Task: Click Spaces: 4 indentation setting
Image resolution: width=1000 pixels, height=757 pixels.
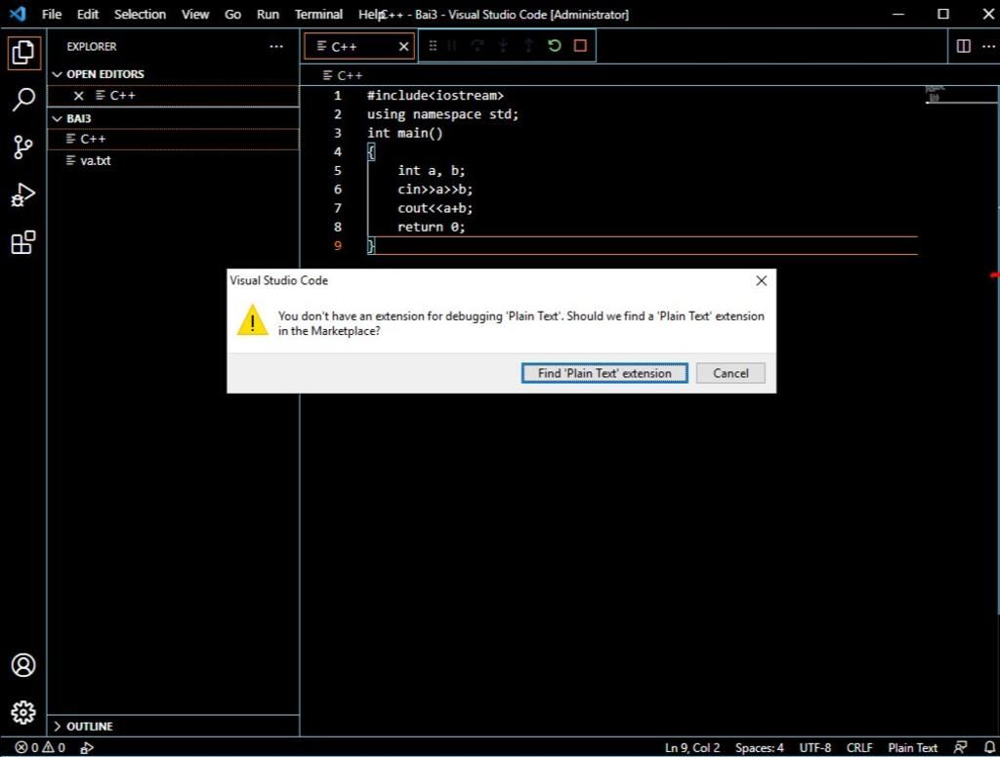Action: pyautogui.click(x=759, y=747)
